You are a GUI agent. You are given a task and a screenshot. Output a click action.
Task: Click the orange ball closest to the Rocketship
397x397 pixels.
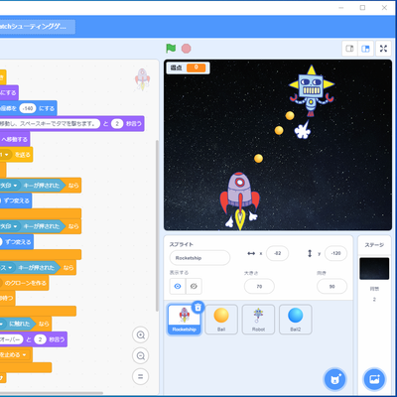tap(258, 159)
